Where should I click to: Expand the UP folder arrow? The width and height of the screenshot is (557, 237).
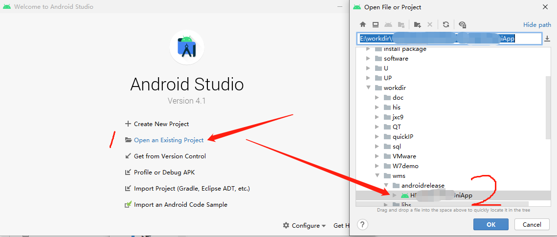click(368, 78)
